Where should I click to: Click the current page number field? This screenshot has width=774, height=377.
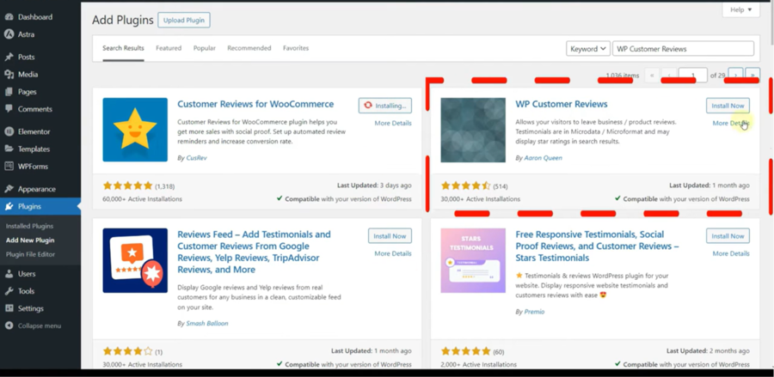[692, 76]
